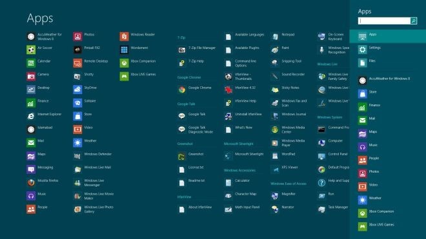Click the Wordament grid icon

[x=124, y=50]
